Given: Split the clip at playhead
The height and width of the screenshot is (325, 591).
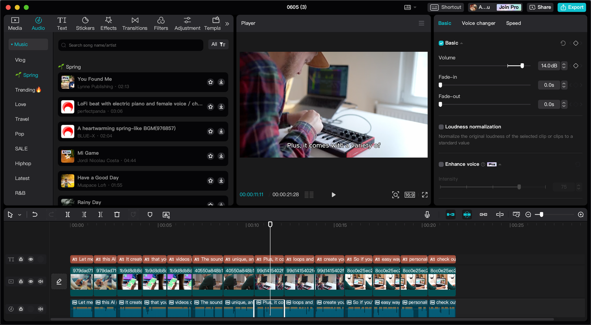Looking at the screenshot, I should click(x=67, y=215).
